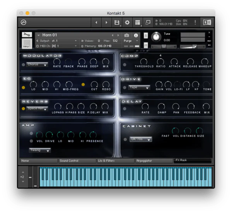Remove instrument with the X button
Screen dimensions: 232x213
209,33
